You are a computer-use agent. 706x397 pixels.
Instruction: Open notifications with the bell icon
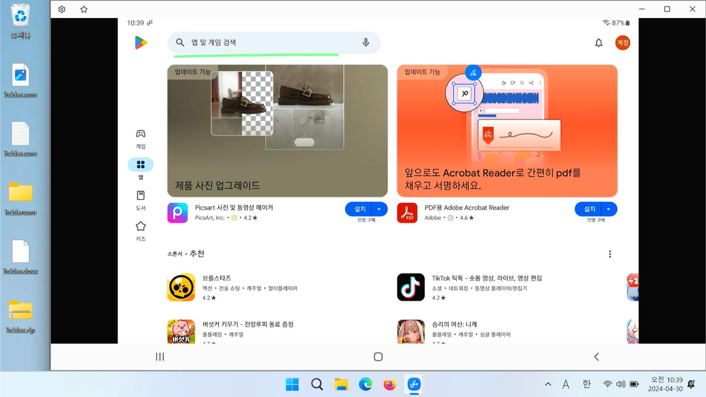599,42
